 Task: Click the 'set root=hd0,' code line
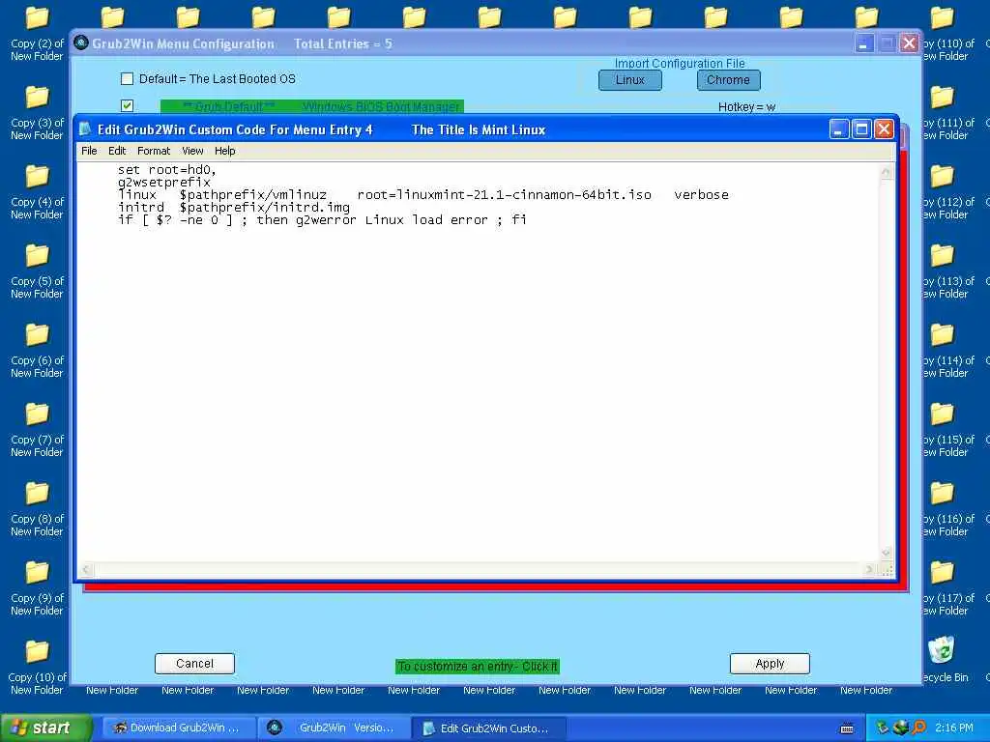166,170
